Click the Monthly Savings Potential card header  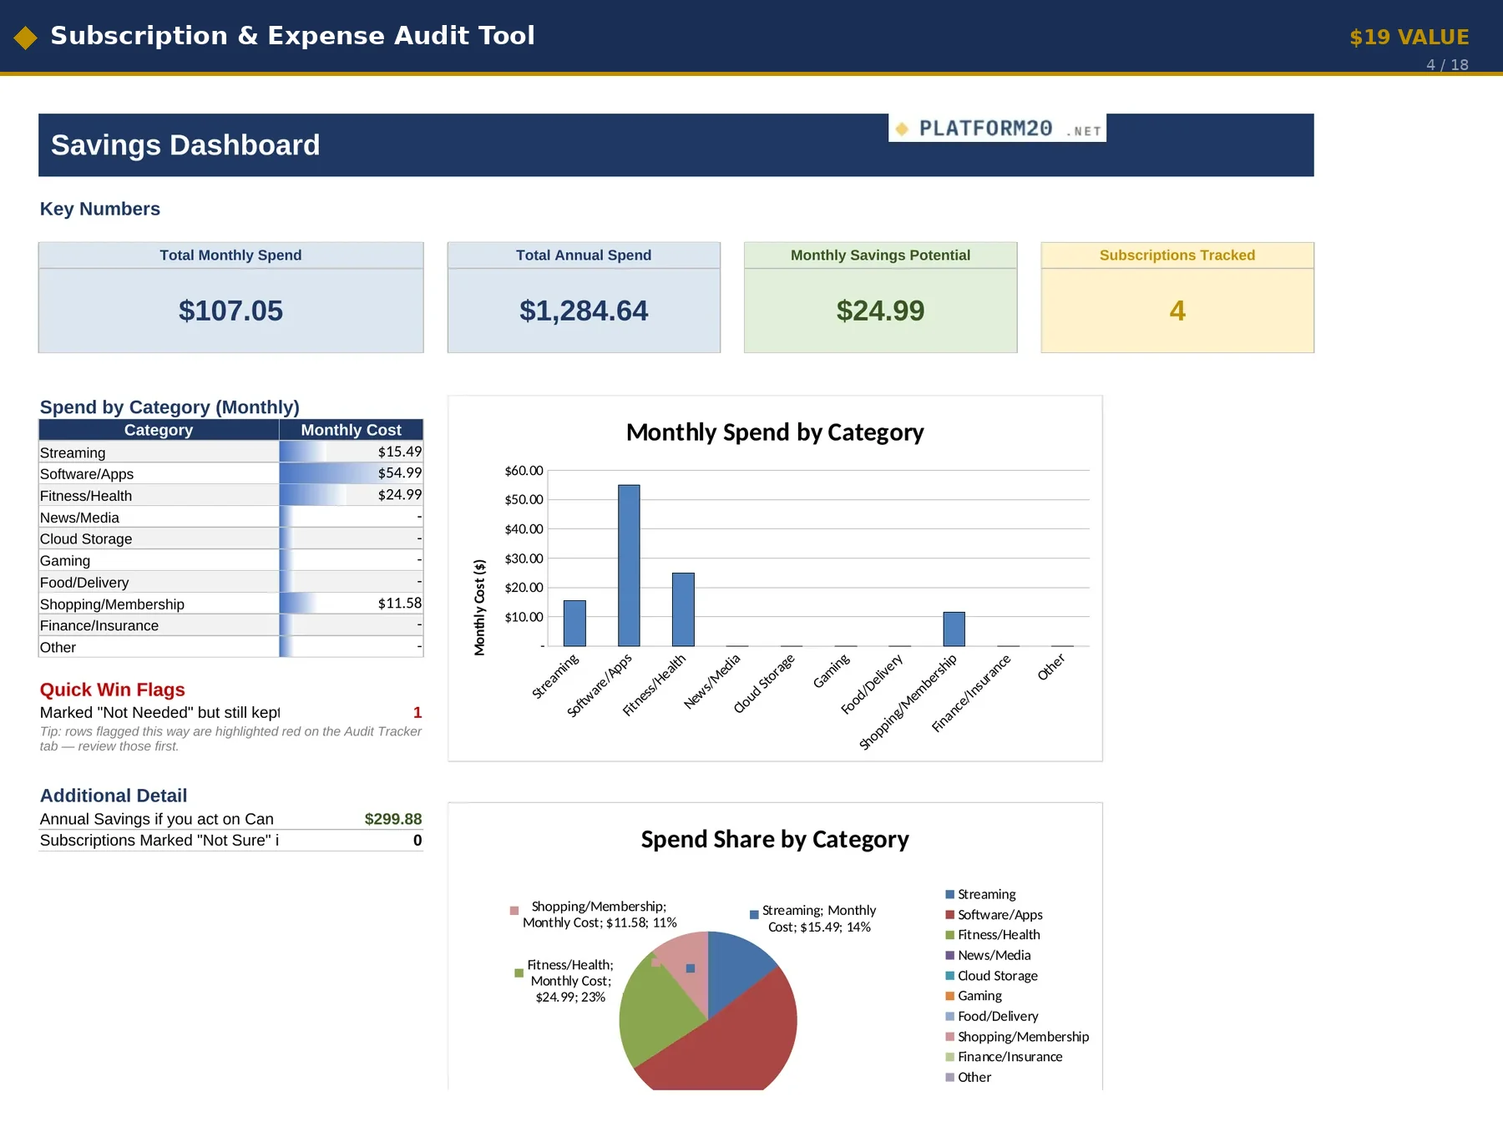880,255
